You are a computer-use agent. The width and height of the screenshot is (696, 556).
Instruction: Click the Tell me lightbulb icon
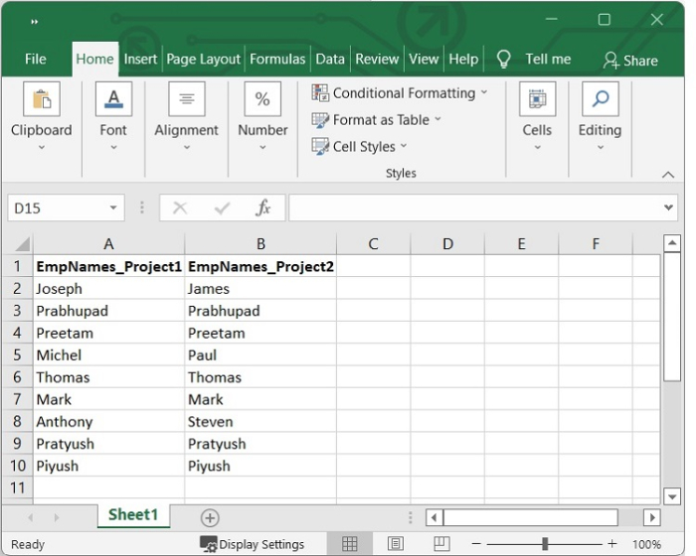tap(504, 59)
